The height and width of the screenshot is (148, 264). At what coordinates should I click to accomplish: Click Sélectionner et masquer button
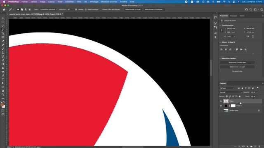154,9
